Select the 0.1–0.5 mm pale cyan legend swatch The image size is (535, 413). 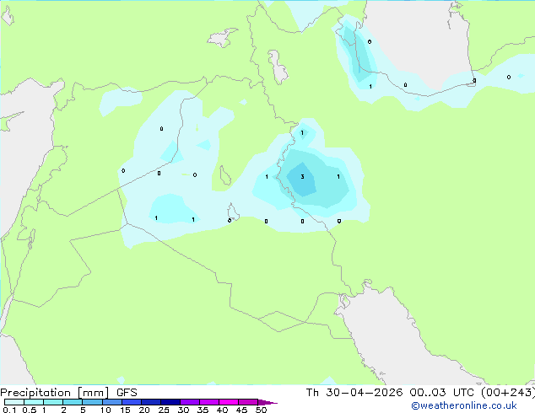coord(14,402)
